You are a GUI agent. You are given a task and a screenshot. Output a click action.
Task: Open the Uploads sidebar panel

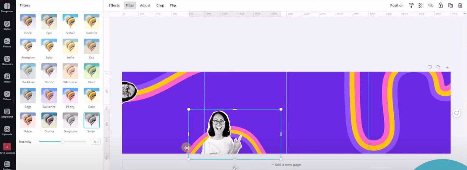[7, 131]
